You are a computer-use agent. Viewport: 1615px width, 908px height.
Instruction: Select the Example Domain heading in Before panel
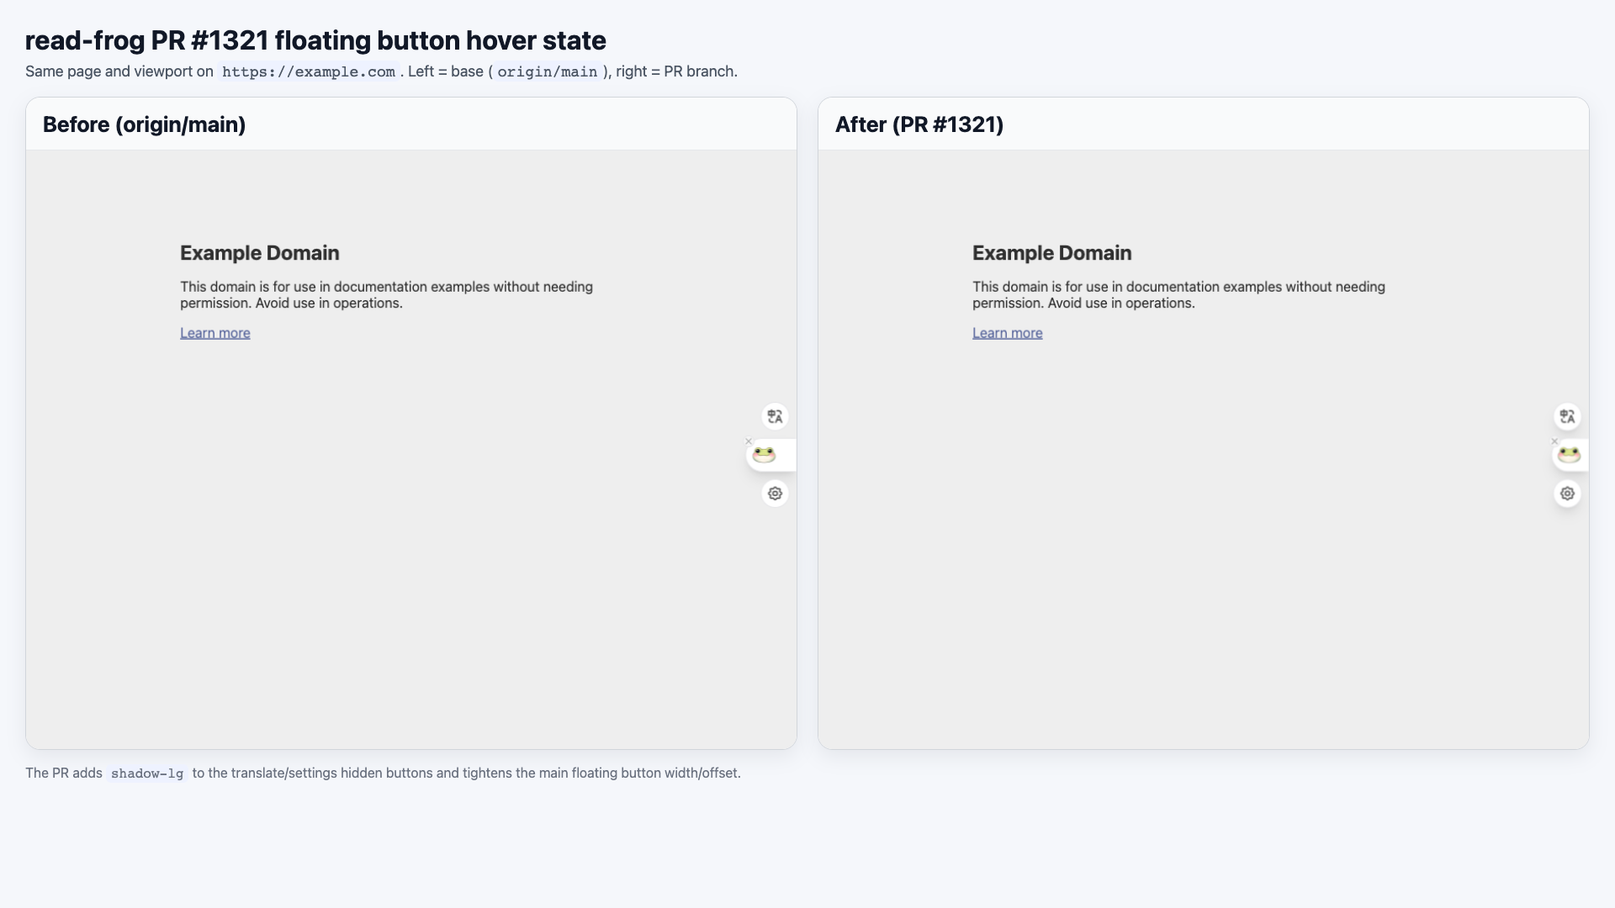(259, 253)
